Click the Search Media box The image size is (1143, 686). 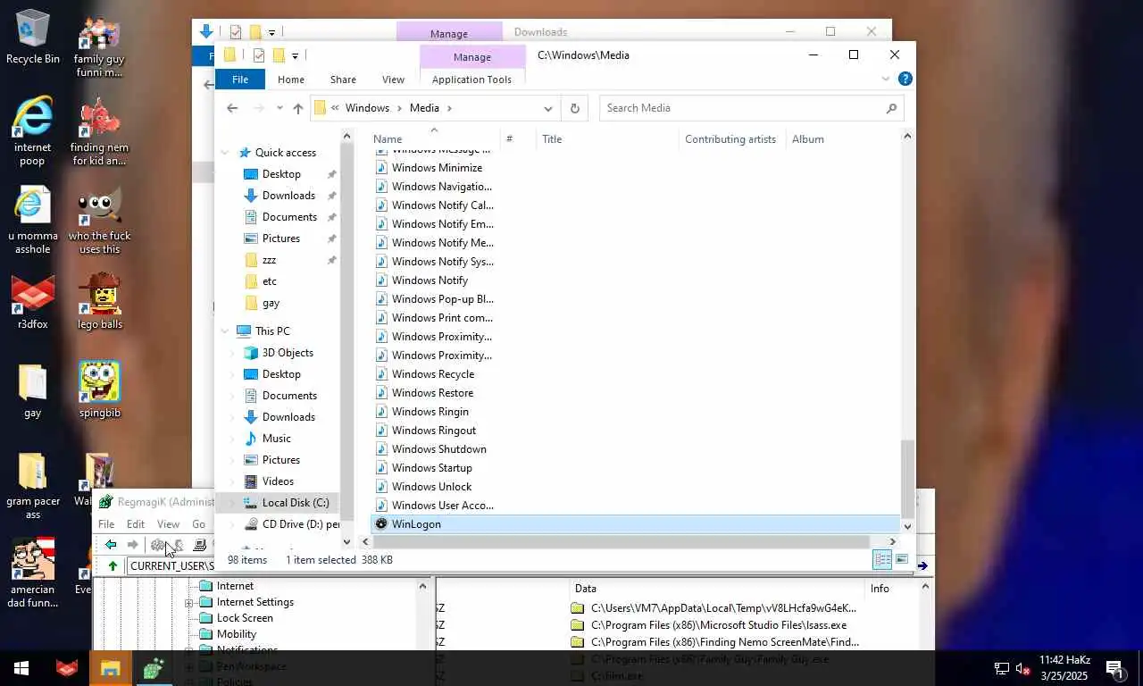751,108
